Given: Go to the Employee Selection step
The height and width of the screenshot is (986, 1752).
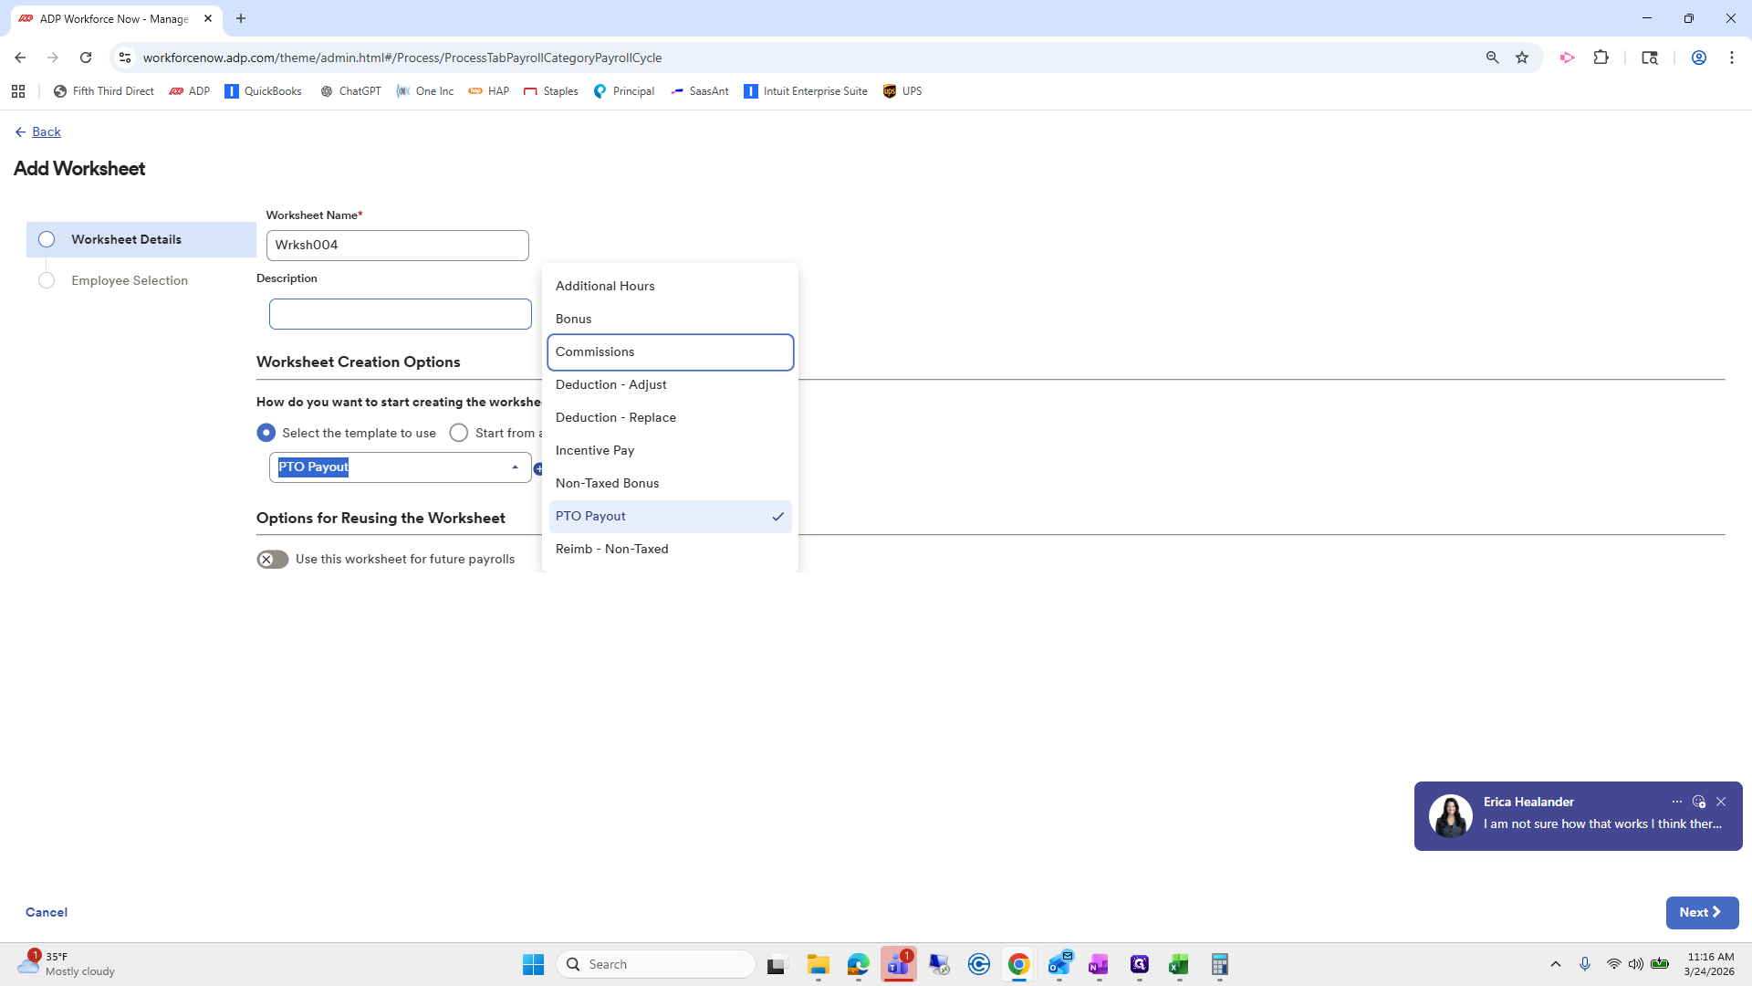Looking at the screenshot, I should click(129, 280).
